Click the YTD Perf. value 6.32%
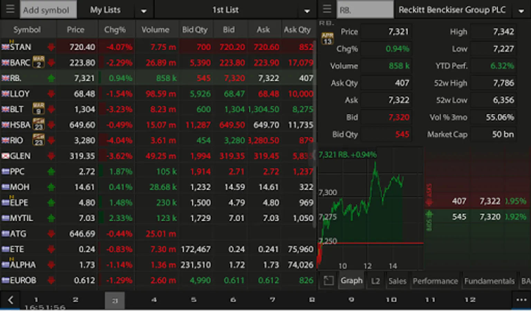Screen dimensions: 531x311 (502, 66)
